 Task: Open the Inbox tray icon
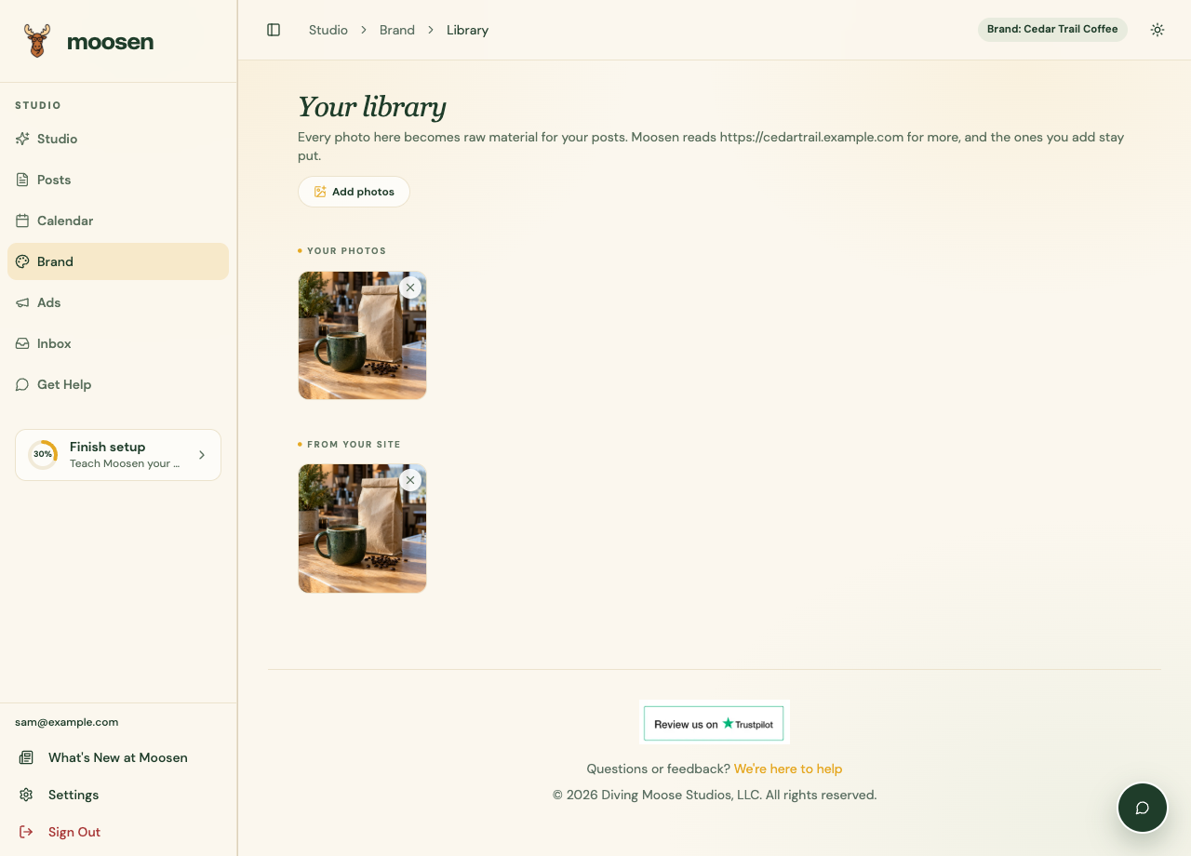[22, 343]
